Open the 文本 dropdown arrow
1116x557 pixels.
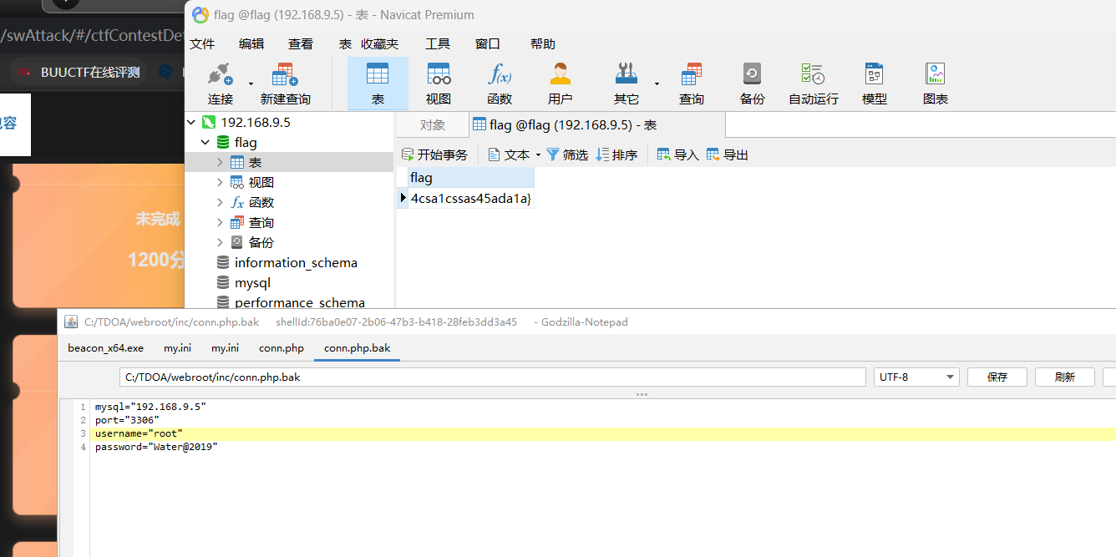click(x=538, y=154)
